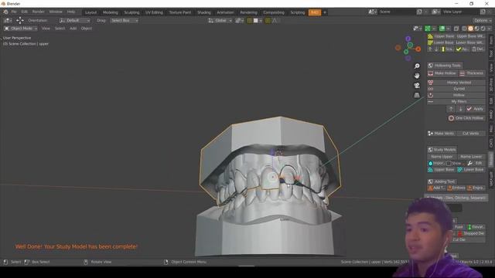The image size is (495, 278).
Task: Click the Gyroid icon row
Action: [456, 89]
